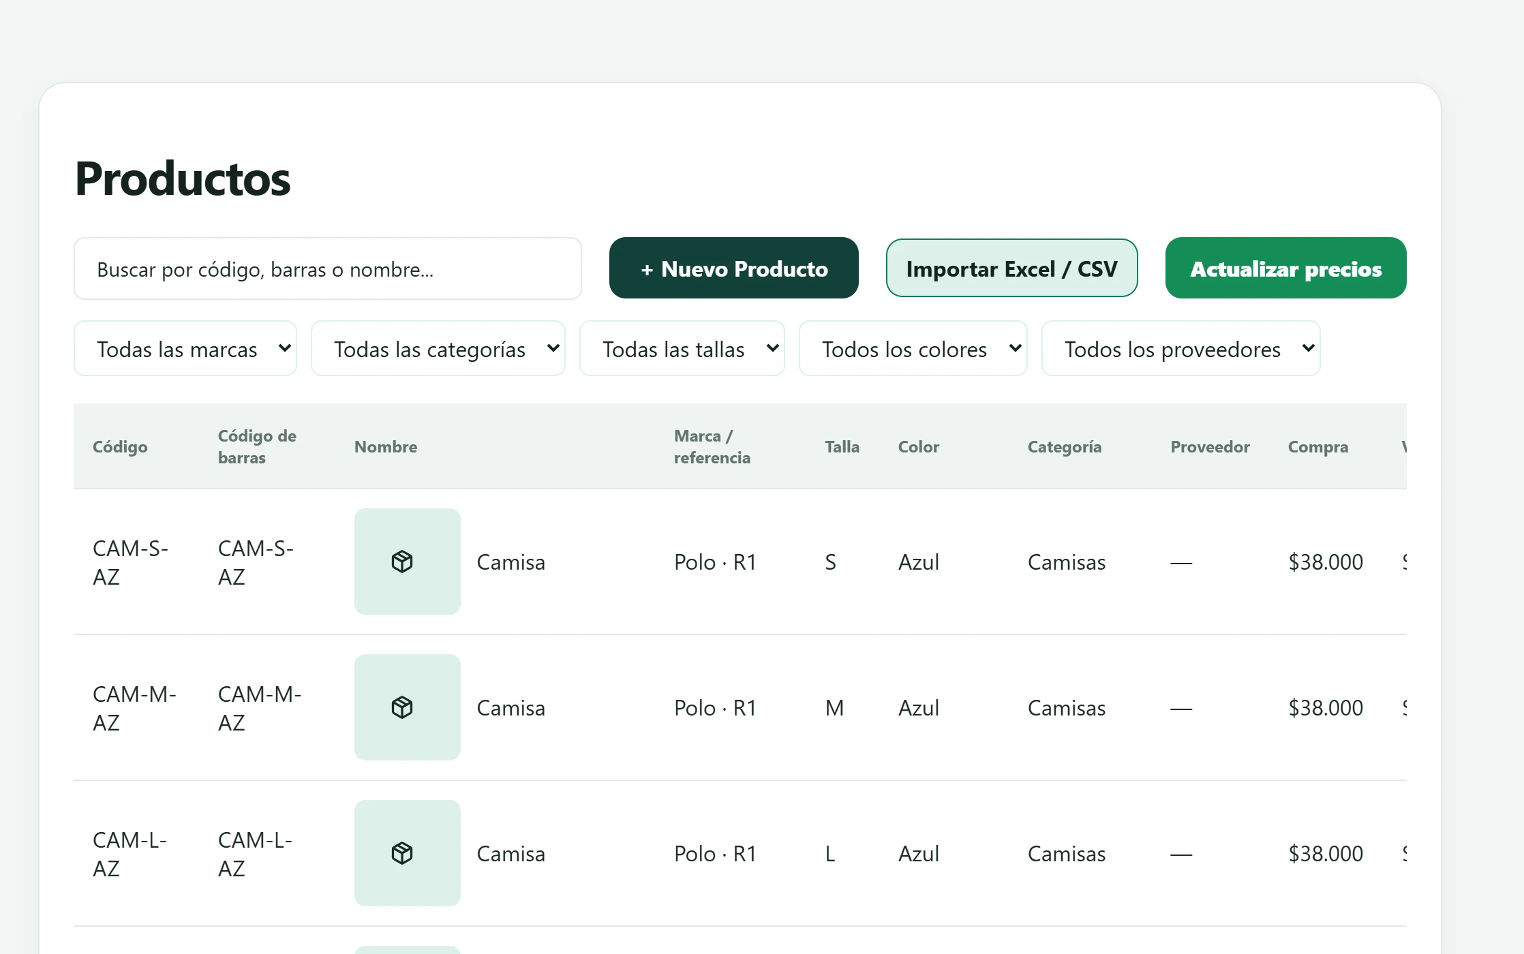The width and height of the screenshot is (1524, 954).
Task: Click 'Azul' in the CAM-S-AZ row
Action: click(919, 562)
